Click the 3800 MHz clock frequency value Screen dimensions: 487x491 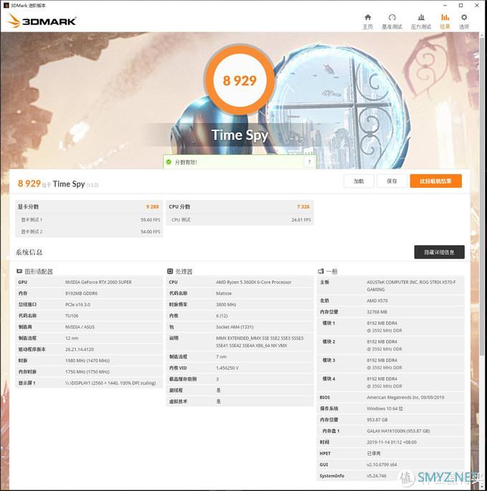(x=226, y=305)
